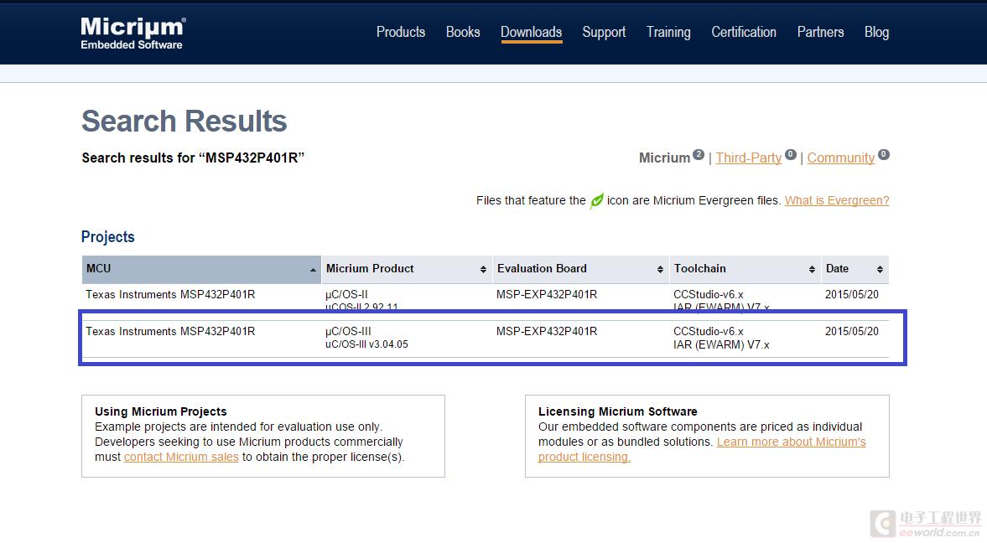Click the Micrium results count badge
Image resolution: width=987 pixels, height=543 pixels.
coord(698,154)
